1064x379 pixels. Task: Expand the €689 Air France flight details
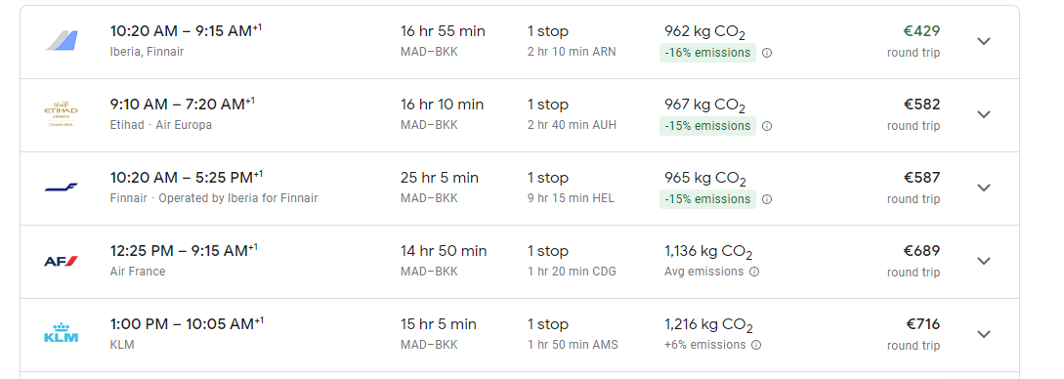[983, 261]
